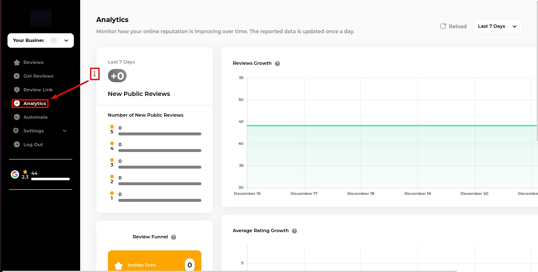The width and height of the screenshot is (538, 272).
Task: Click the green Reviews Growth chart line
Action: click(x=374, y=125)
